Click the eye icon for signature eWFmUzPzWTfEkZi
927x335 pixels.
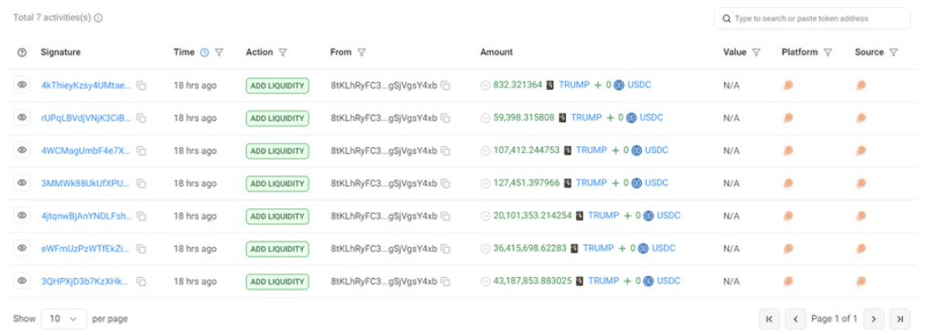point(22,249)
